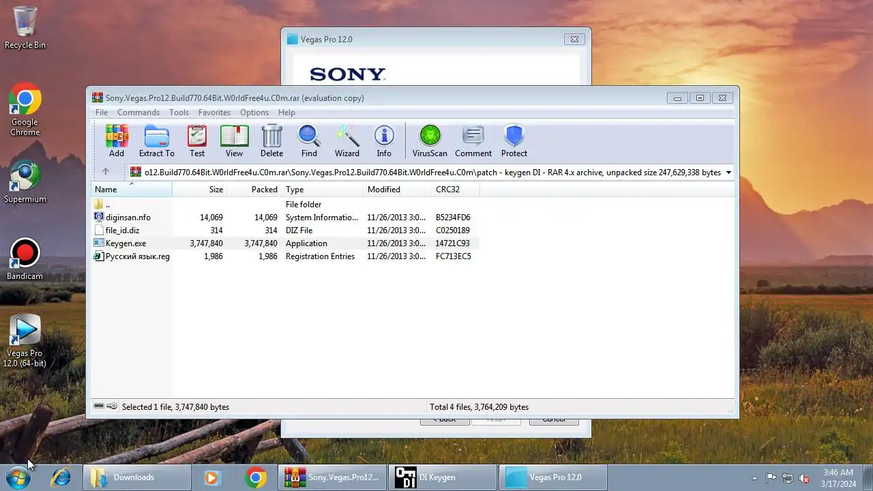873x491 pixels.
Task: Open Supermium desktop shortcut
Action: click(x=25, y=182)
